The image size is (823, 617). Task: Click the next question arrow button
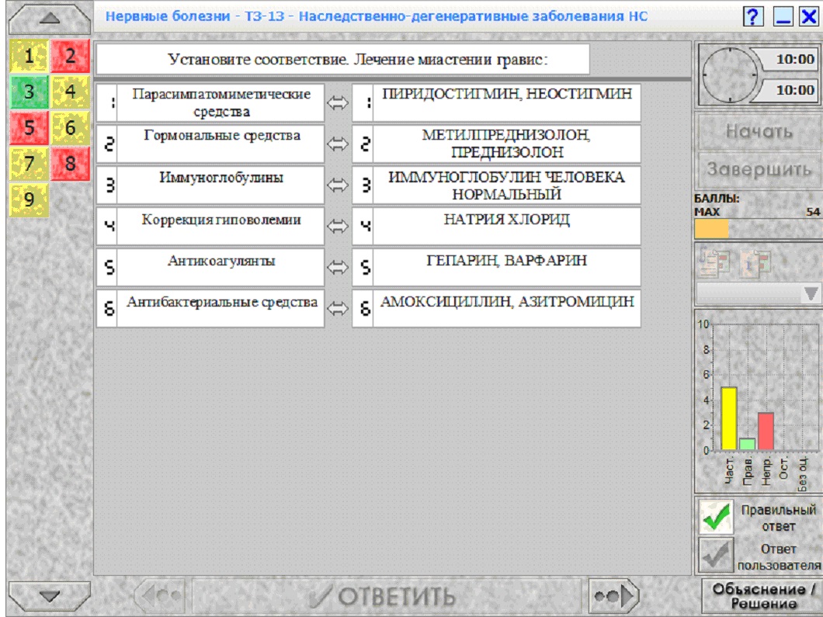(x=614, y=595)
